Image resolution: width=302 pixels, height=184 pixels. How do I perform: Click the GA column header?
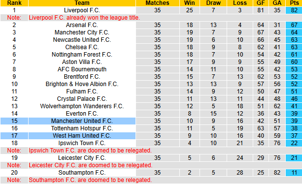(x=277, y=3)
